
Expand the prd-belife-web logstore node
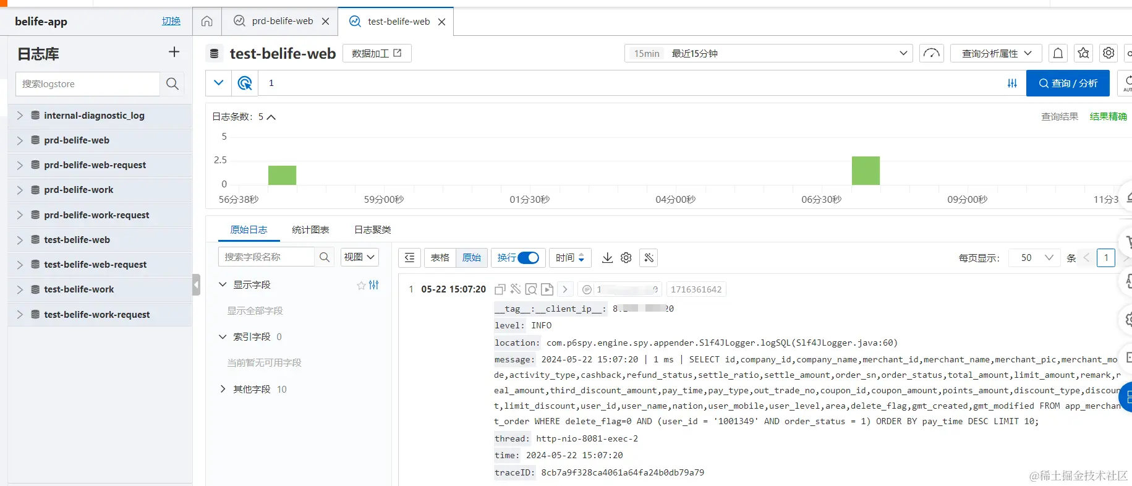20,140
